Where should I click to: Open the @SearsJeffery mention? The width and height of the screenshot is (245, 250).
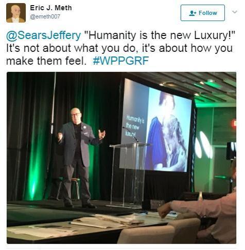(44, 35)
